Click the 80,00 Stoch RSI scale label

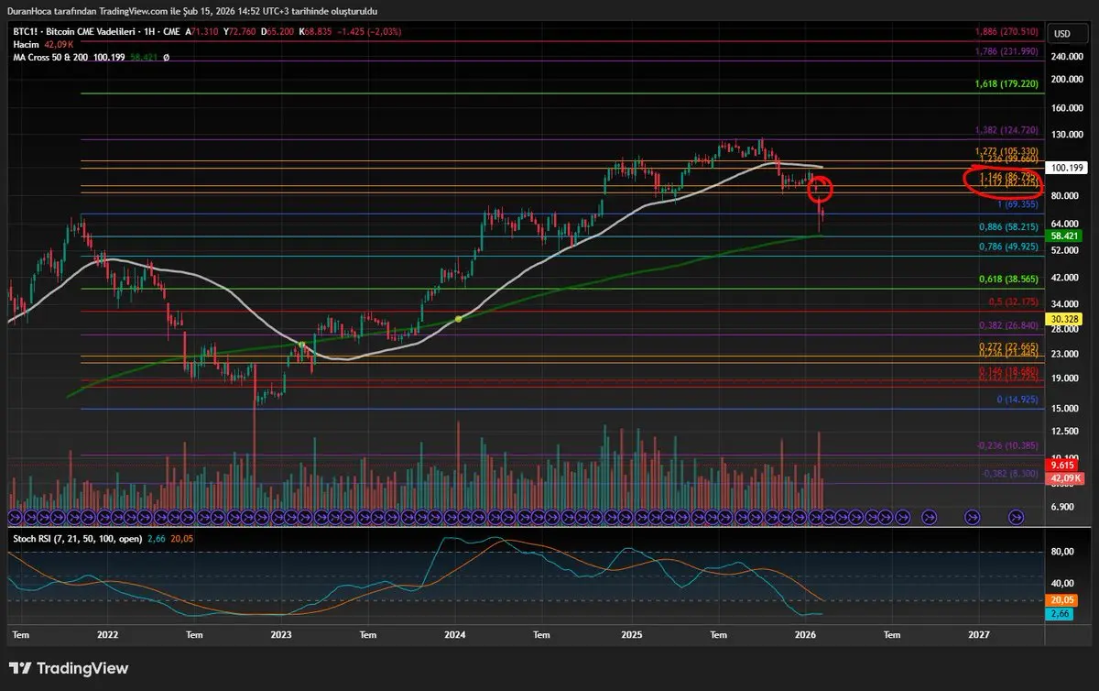(1063, 553)
